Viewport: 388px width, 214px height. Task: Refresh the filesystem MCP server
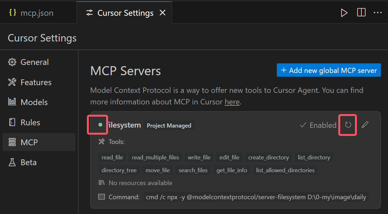[x=348, y=125]
